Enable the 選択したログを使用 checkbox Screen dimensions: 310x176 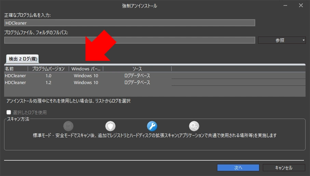pyautogui.click(x=9, y=112)
